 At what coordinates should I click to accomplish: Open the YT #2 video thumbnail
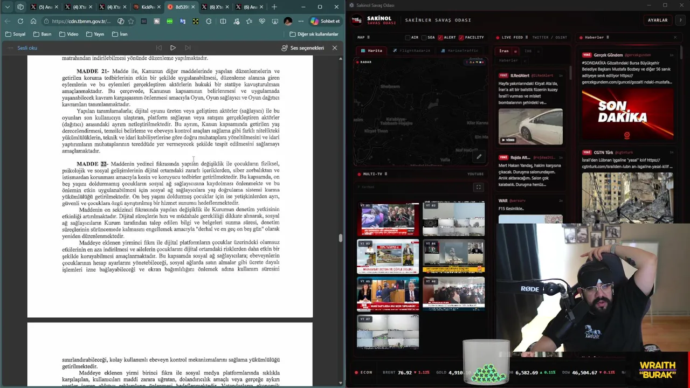pos(453,219)
